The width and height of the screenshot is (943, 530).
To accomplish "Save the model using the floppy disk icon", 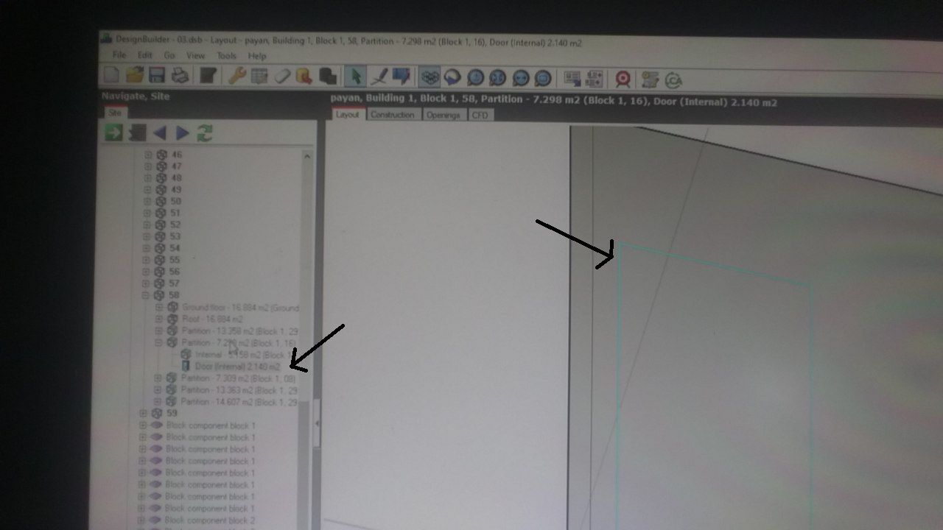I will pos(157,75).
